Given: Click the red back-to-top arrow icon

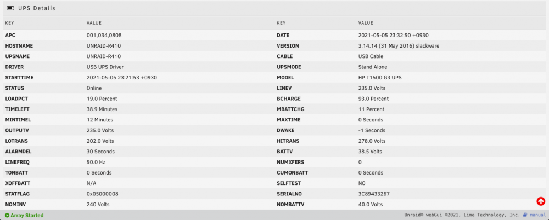Looking at the screenshot, I should click(541, 201).
